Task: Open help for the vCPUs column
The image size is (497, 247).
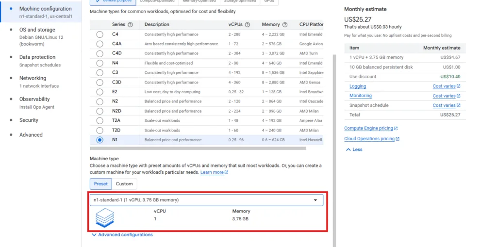Action: tap(248, 24)
